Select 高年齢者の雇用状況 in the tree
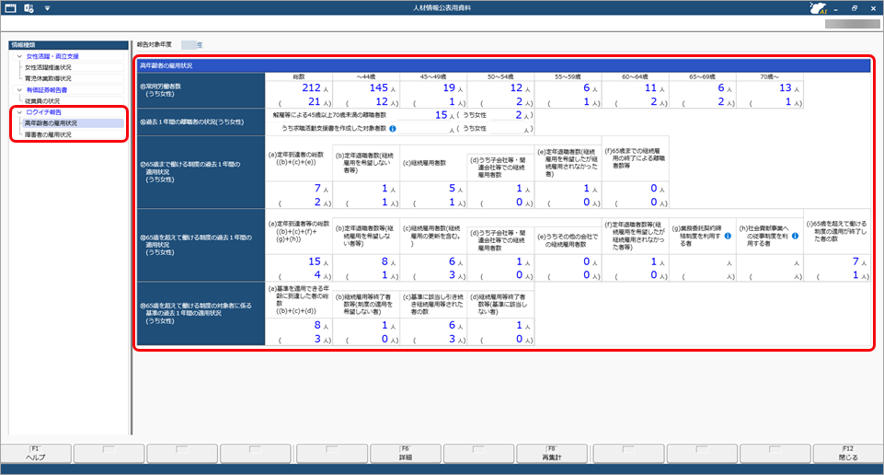Screen dimensions: 884x475 click(51, 123)
